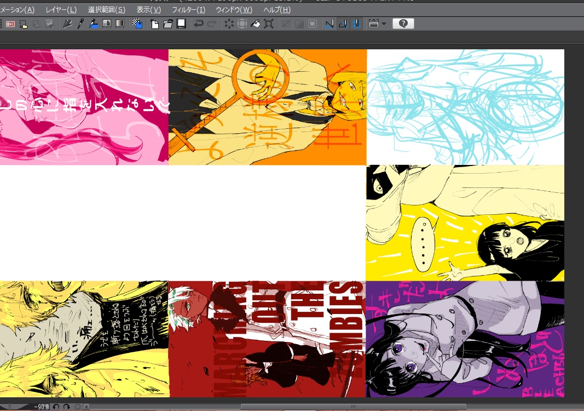This screenshot has width=584, height=411.
Task: Click the horizontal scrollbar thumb
Action: pos(353,407)
